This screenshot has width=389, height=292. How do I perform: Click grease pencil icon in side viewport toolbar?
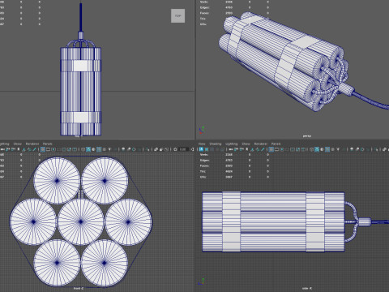point(263,149)
